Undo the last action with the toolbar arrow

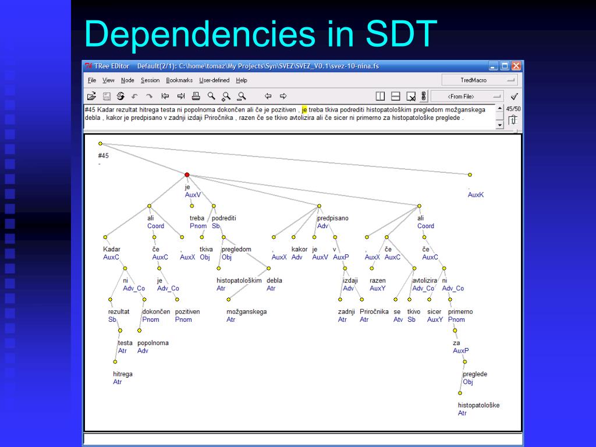coord(134,96)
